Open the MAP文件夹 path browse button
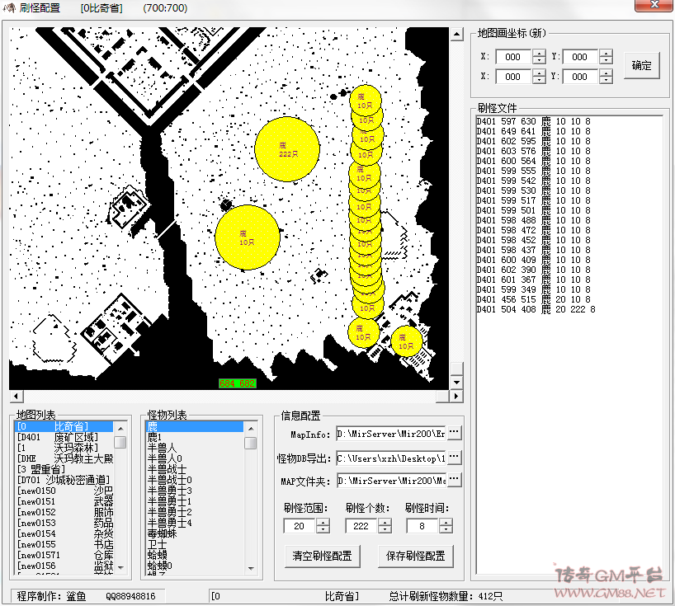This screenshot has height=606, width=675. [455, 480]
